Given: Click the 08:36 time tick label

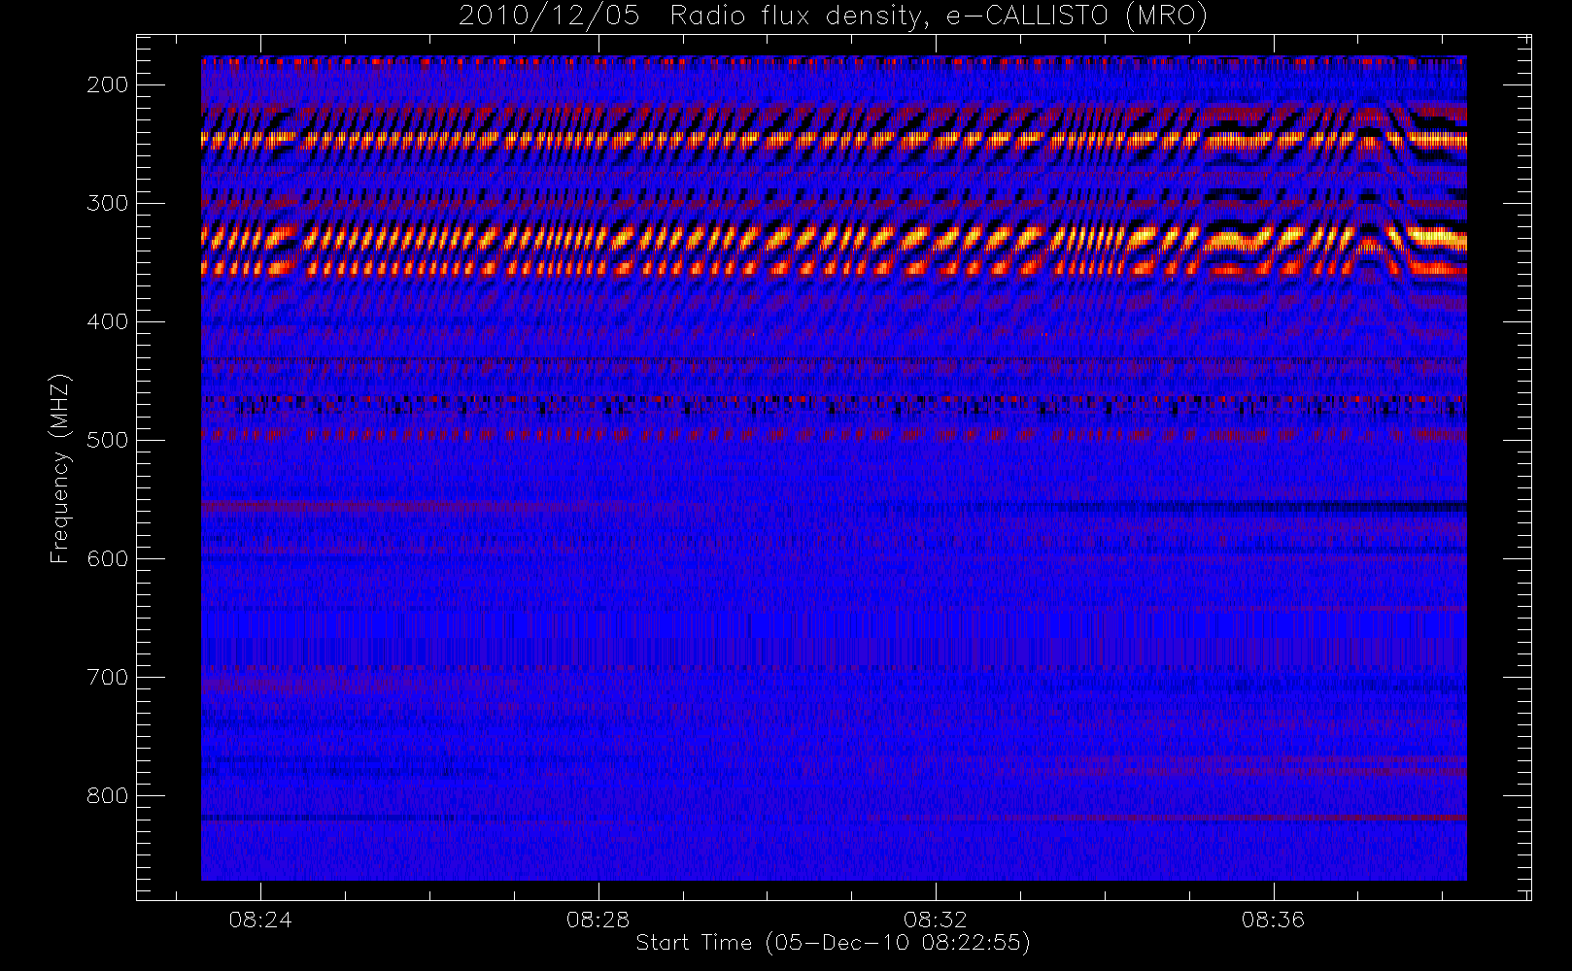Looking at the screenshot, I should coord(1273,919).
